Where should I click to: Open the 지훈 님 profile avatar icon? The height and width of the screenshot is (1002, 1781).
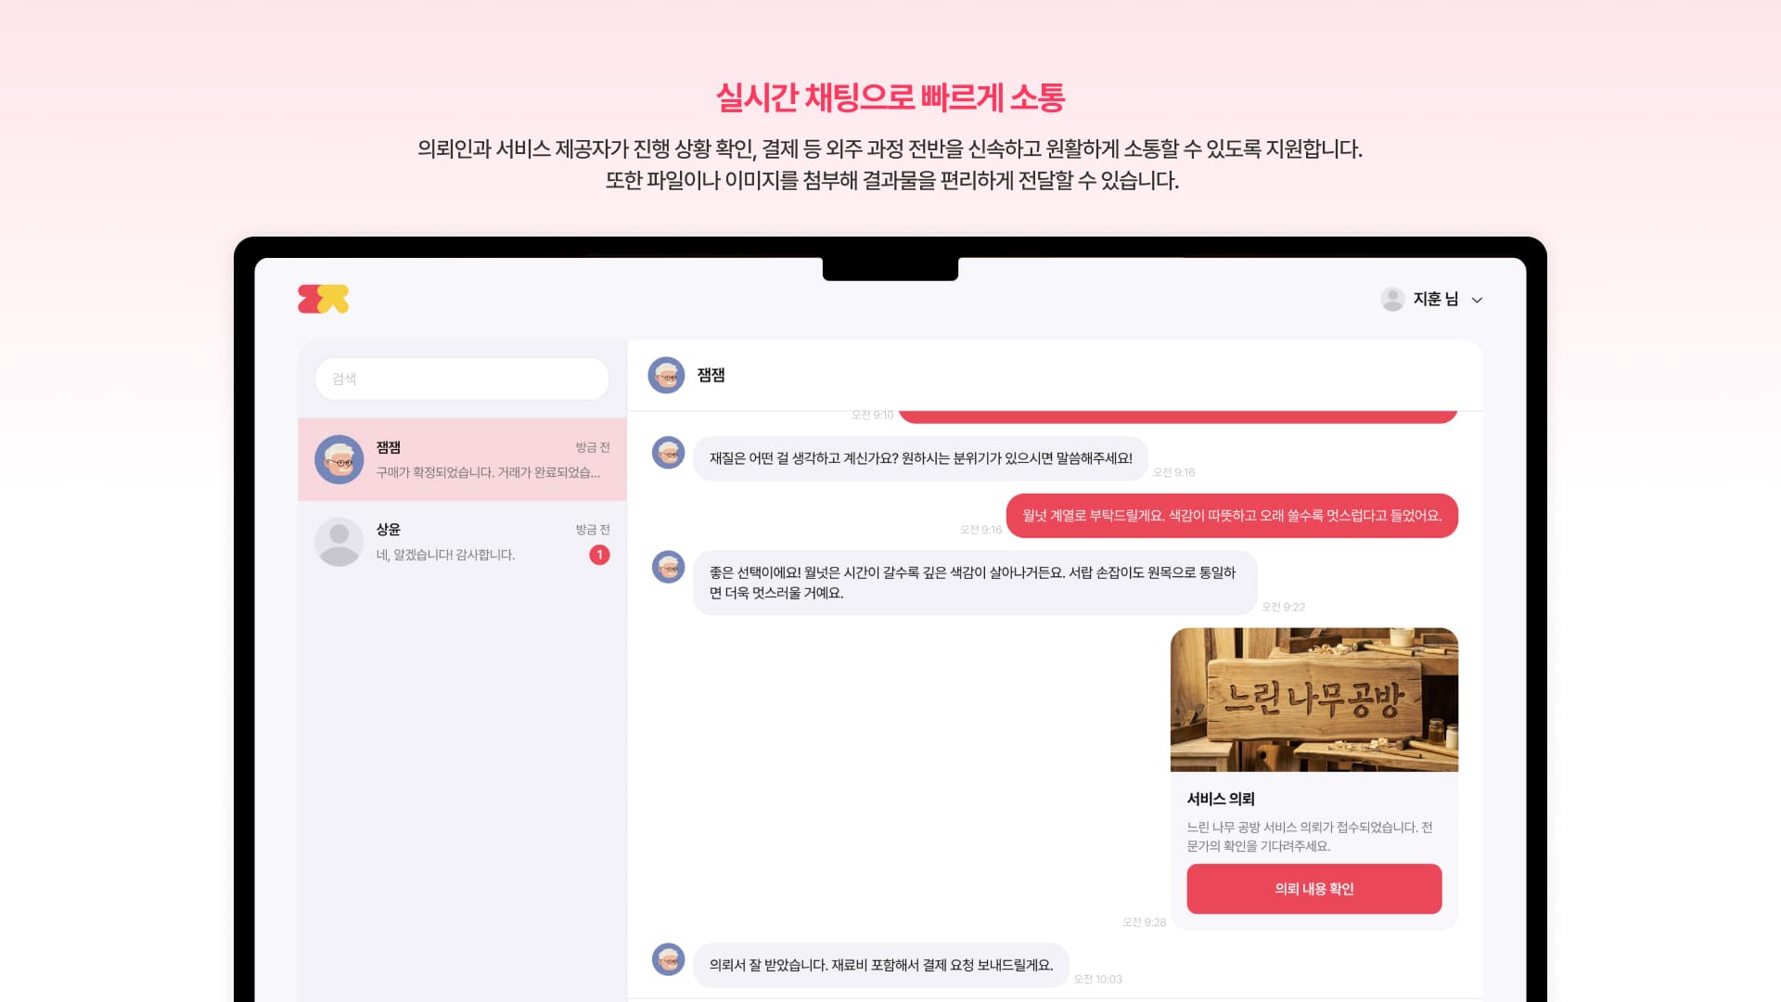coord(1391,299)
